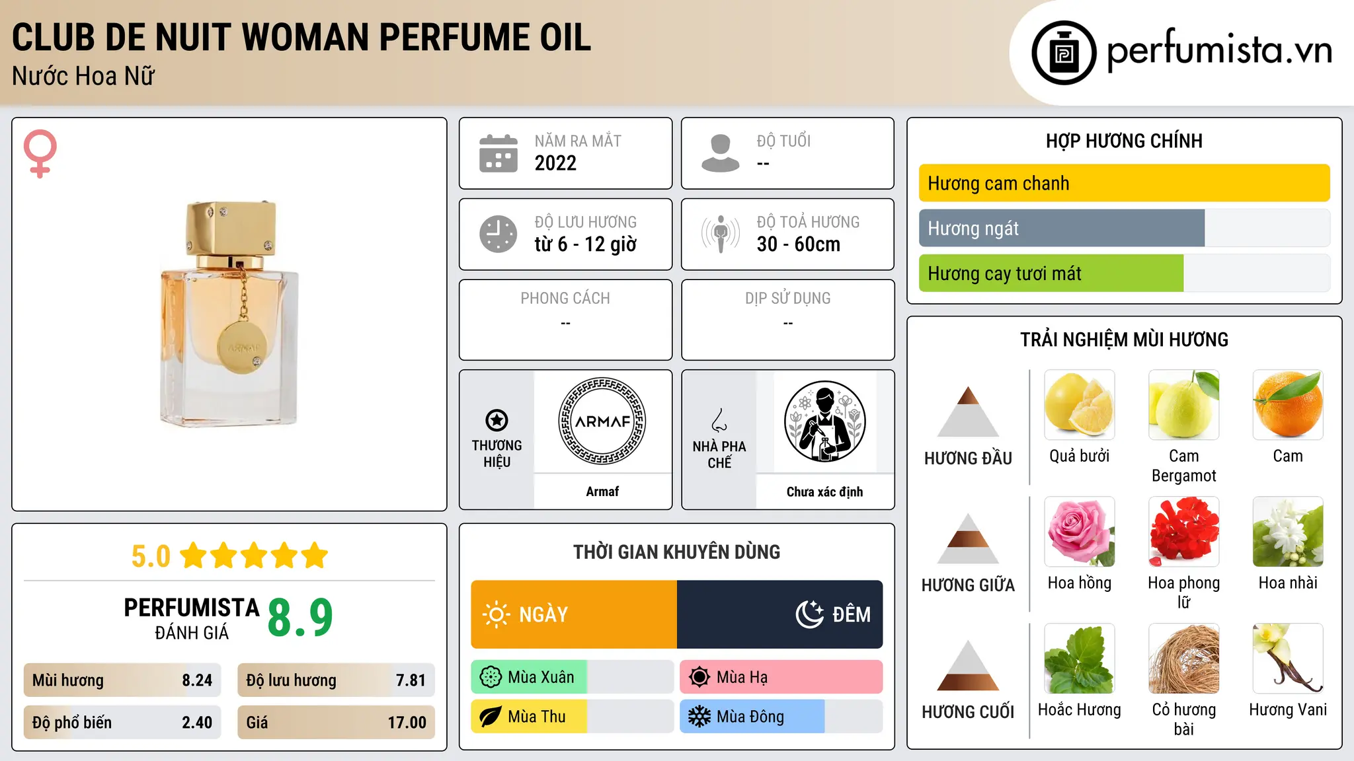Click the Trải nghiệm mùi hương heading
Image resolution: width=1354 pixels, height=761 pixels.
click(x=1124, y=340)
